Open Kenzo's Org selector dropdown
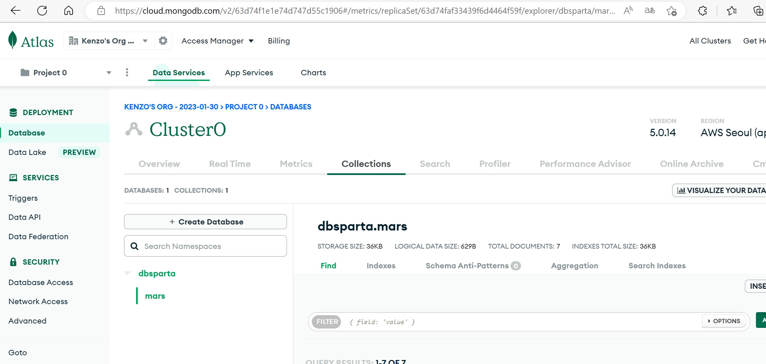 109,41
